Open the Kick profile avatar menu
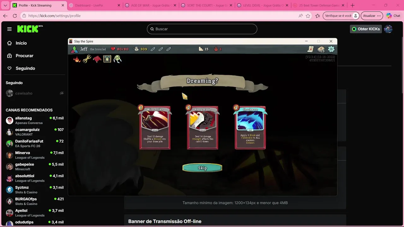This screenshot has width=404, height=227. (x=388, y=29)
